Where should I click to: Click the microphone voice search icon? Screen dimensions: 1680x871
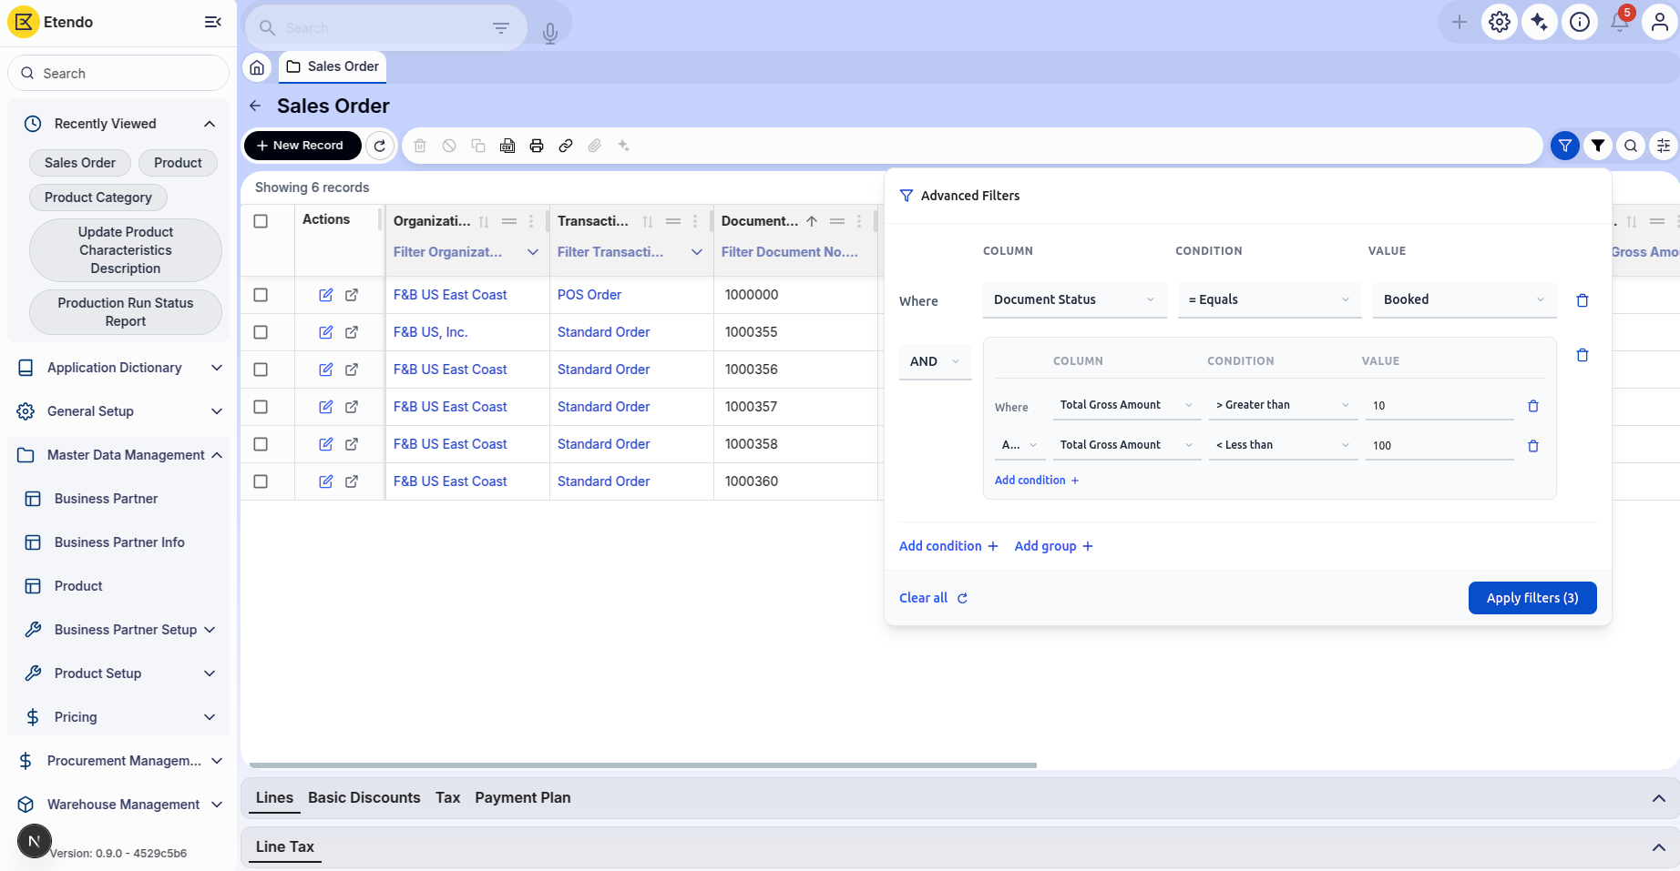(549, 34)
